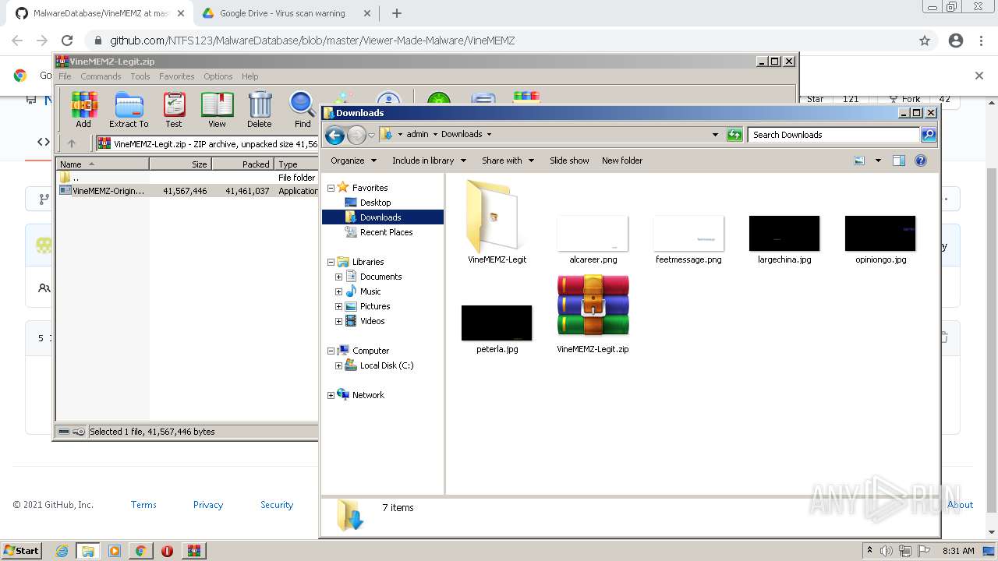Expand the Documents library node

(338, 277)
